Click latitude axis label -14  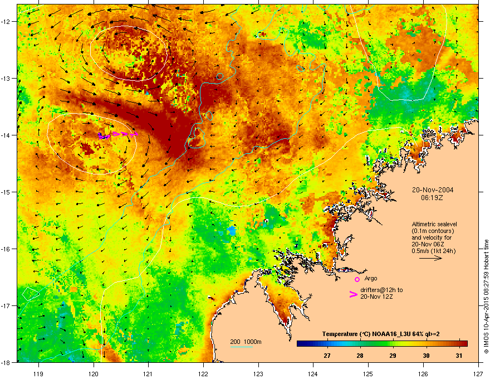click(7, 135)
